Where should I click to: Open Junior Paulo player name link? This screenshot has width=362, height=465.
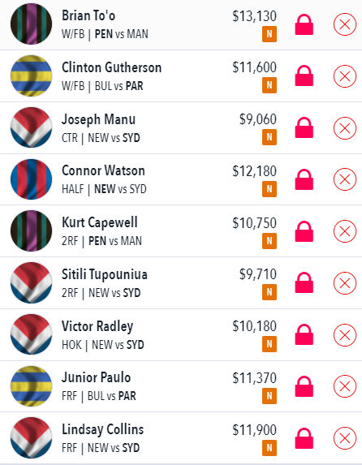click(x=96, y=377)
